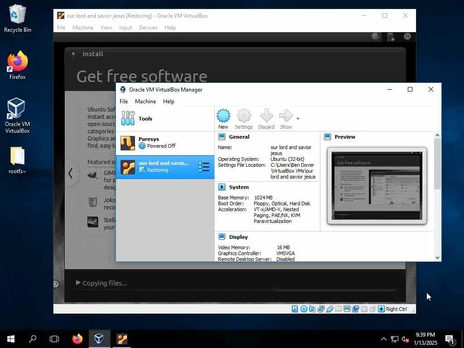Screen dimensions: 464x348
Task: Click the 'Ubuntu (32-bit)' operating system value
Action: click(x=287, y=159)
